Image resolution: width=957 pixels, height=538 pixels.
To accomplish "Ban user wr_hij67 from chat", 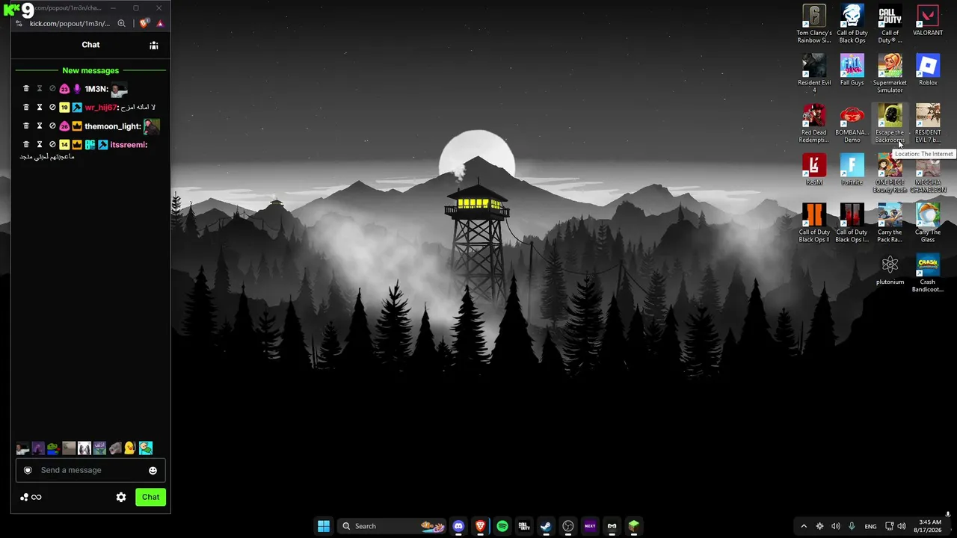I will click(x=52, y=108).
